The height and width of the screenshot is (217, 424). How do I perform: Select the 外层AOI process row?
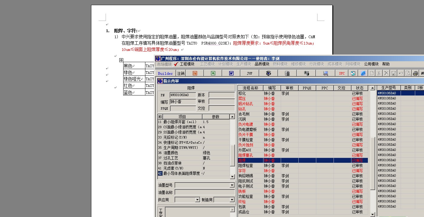point(303,150)
